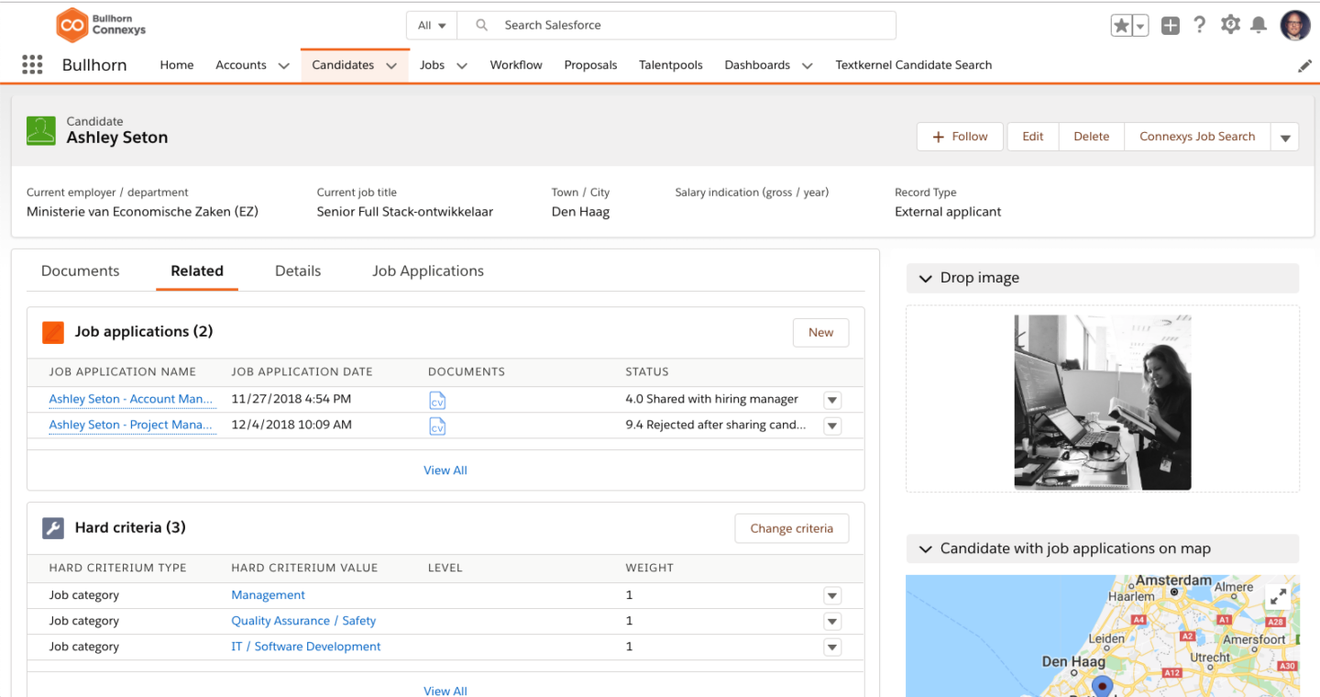
Task: Open the Workflow tab
Action: click(x=516, y=65)
